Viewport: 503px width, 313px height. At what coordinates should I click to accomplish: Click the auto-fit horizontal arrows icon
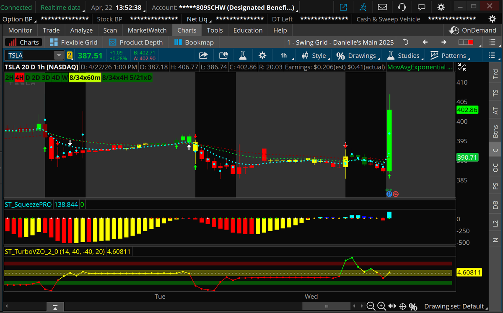tap(393, 306)
